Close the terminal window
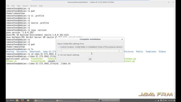Viewport: 181px width, 102px height. [x=173, y=2]
